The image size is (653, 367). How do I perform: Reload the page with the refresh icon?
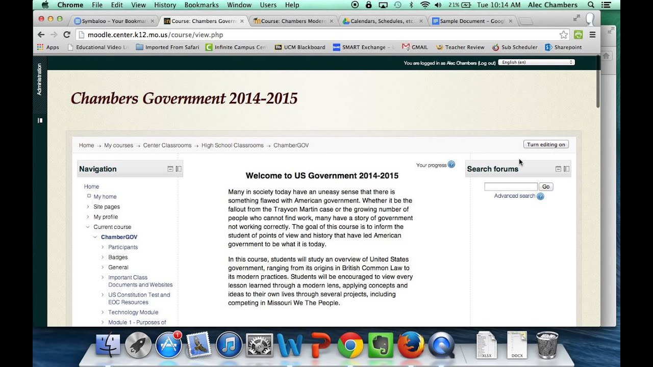66,35
